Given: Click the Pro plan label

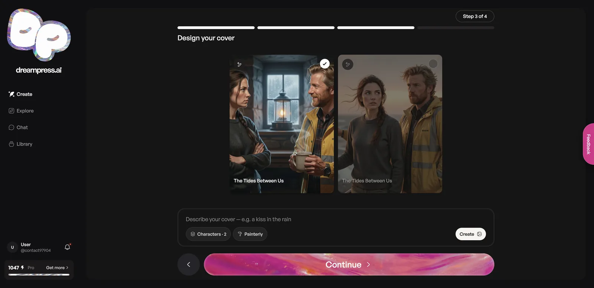Looking at the screenshot, I should point(31,268).
